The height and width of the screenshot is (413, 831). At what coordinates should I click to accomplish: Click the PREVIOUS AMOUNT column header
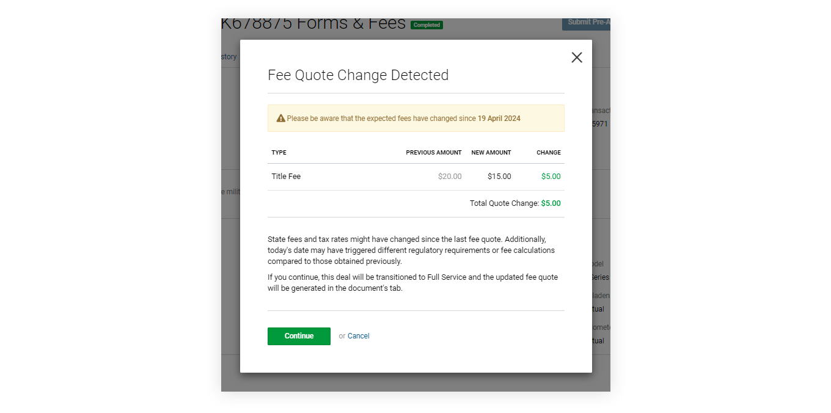(434, 153)
